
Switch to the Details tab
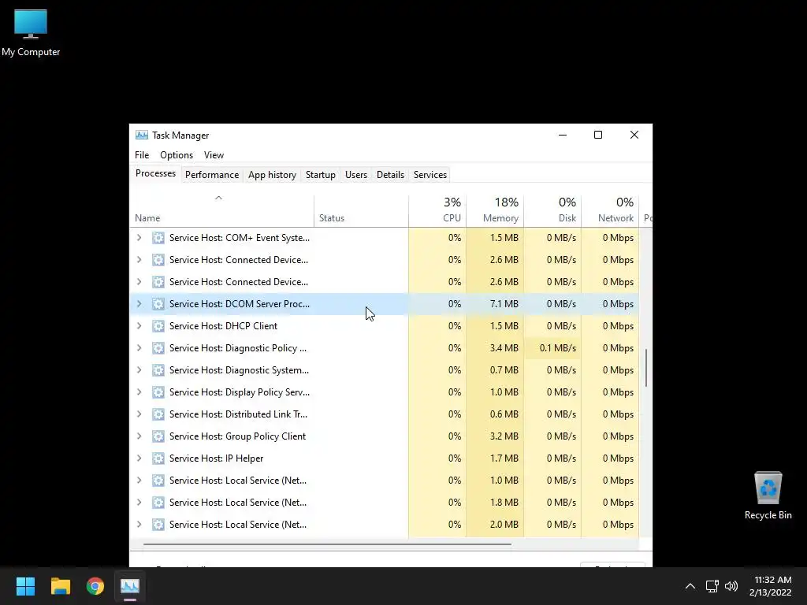click(390, 175)
